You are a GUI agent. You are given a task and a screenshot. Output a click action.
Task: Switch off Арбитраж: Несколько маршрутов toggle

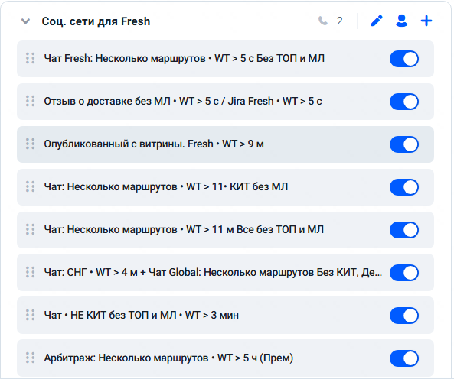(x=404, y=358)
